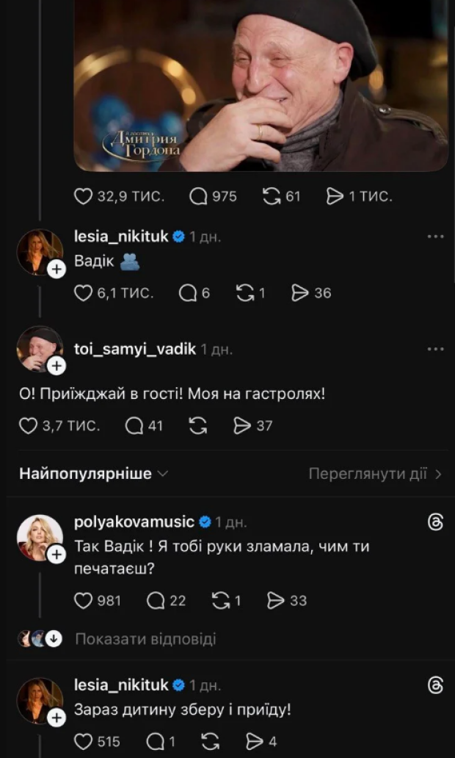Open three-dots menu on toi_samyi_vadik reply
The width and height of the screenshot is (455, 758).
tap(435, 348)
